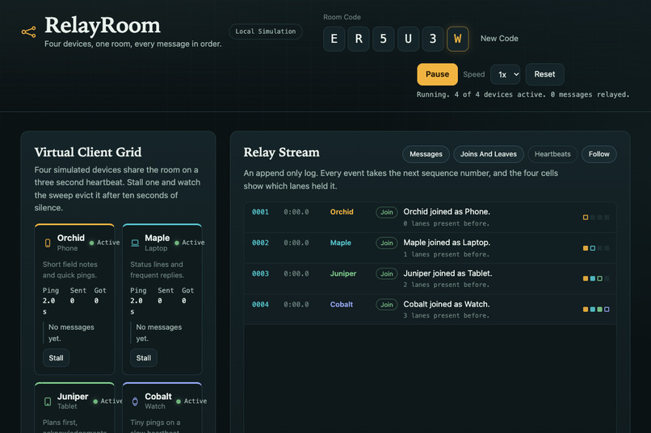Select room code character R
651x433 pixels.
point(359,39)
